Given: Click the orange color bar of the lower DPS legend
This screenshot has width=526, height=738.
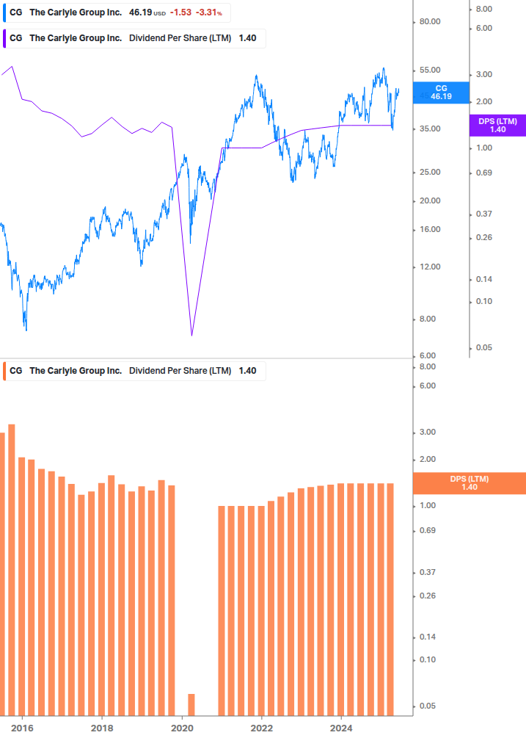Looking at the screenshot, I should 4,371.
